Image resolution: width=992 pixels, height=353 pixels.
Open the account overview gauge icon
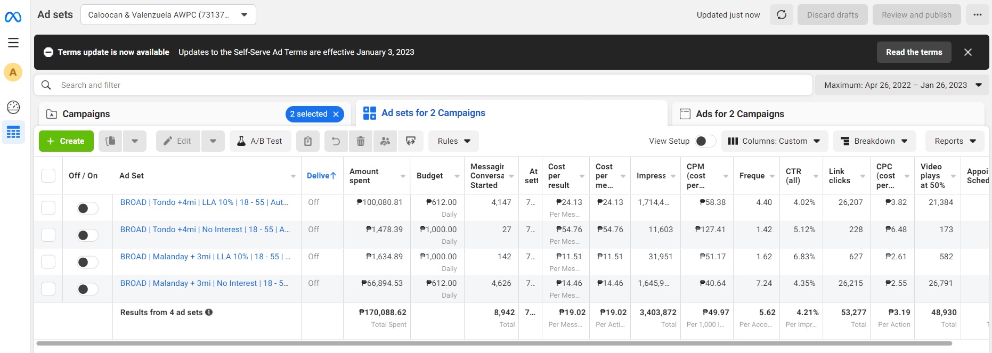pos(13,107)
